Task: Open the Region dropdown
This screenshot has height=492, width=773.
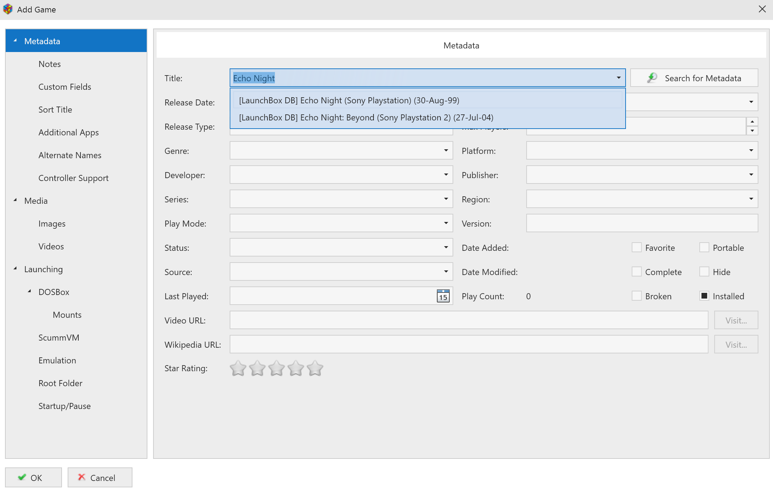Action: [x=751, y=199]
